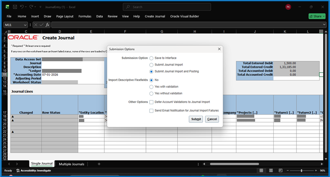The image size is (330, 177).
Task: Open Customize Quick Access Toolbar arrow
Action: 41,7
